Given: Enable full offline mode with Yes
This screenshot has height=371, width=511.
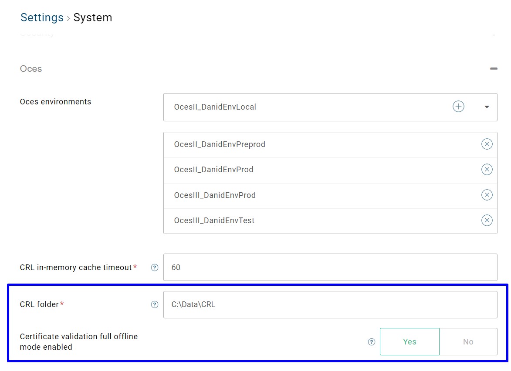Looking at the screenshot, I should tap(409, 342).
